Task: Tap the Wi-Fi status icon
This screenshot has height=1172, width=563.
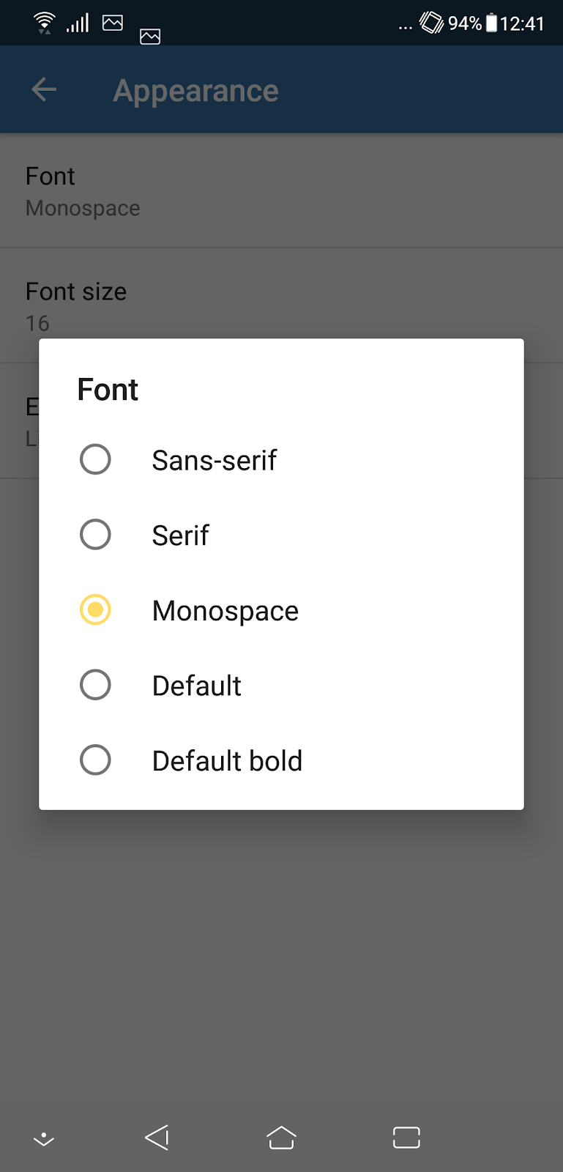Action: tap(45, 23)
